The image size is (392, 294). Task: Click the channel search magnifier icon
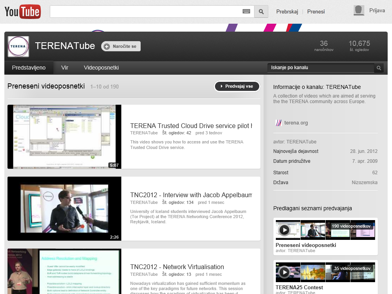(379, 68)
